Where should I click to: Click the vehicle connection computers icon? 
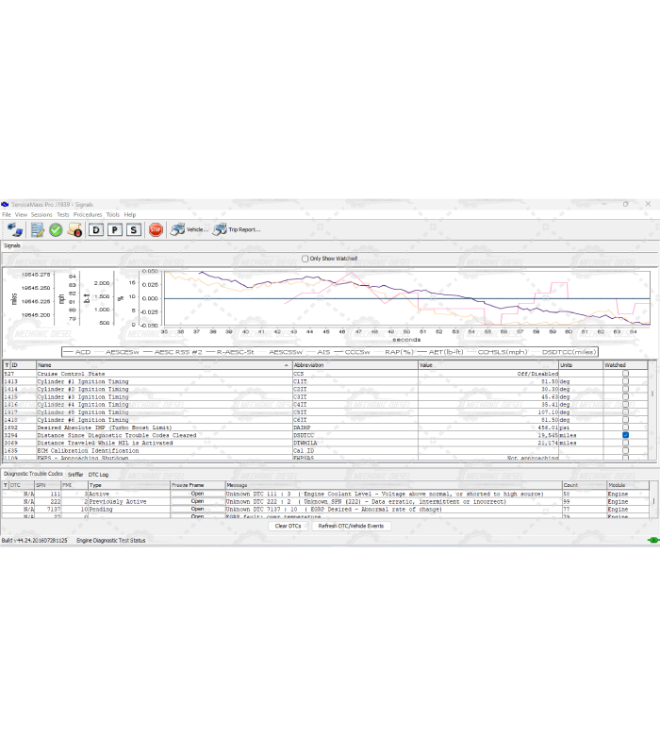15,229
